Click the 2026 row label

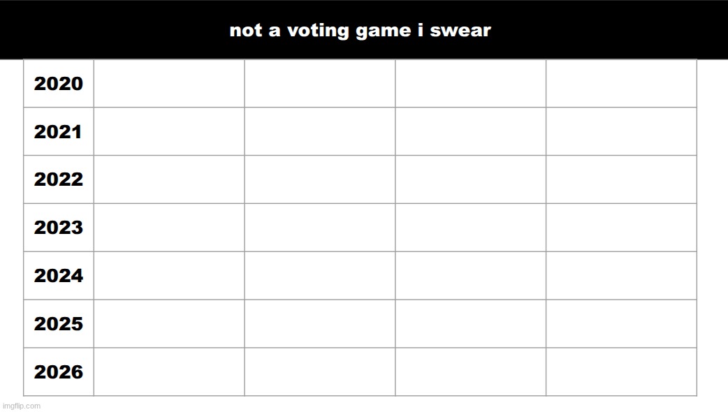pos(59,372)
